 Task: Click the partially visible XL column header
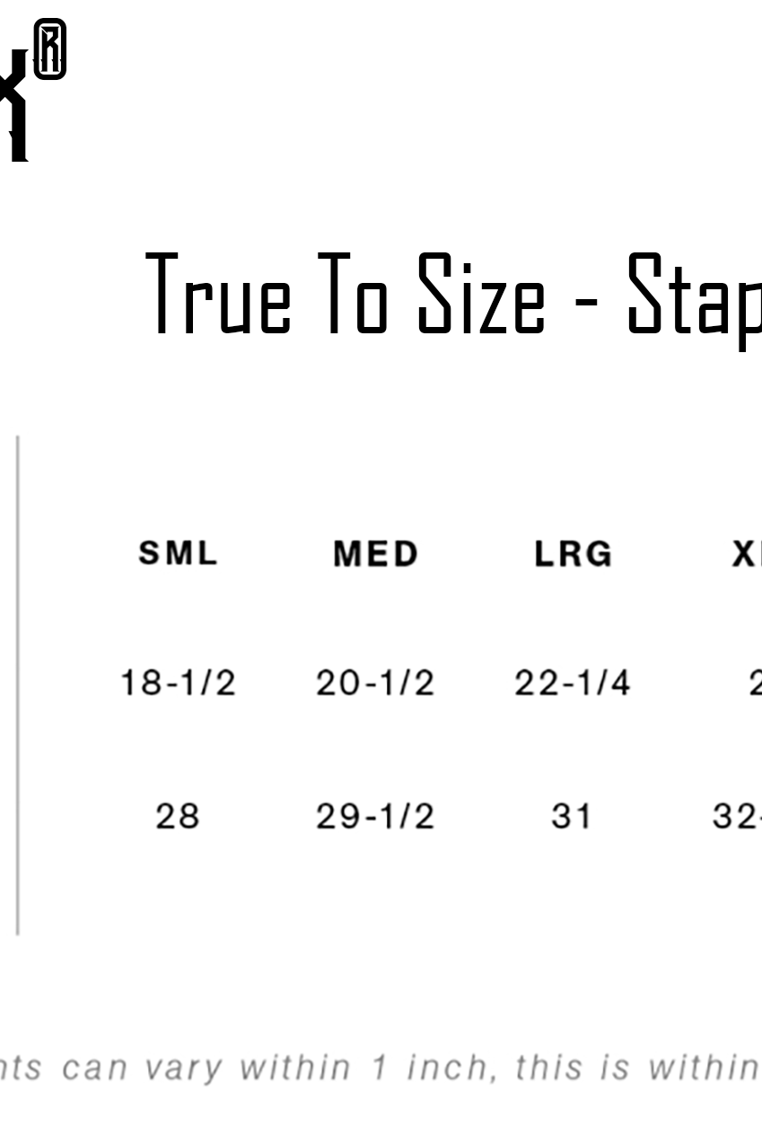[x=747, y=554]
